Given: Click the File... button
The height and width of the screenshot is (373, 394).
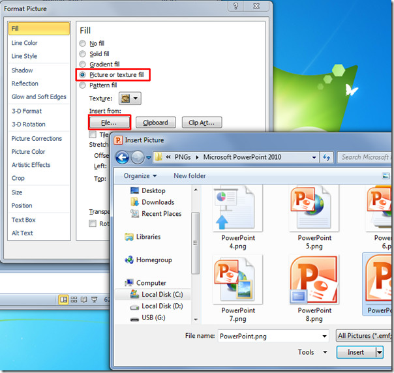Looking at the screenshot, I should [110, 123].
